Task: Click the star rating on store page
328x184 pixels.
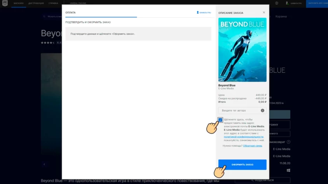Action: point(47,43)
